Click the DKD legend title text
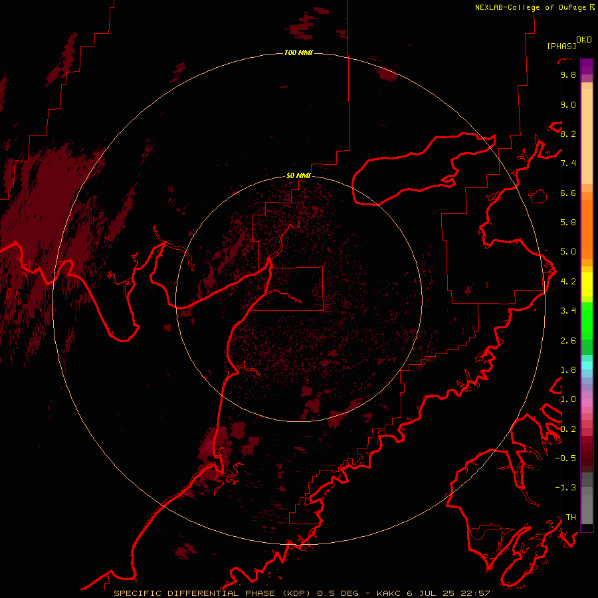The width and height of the screenshot is (598, 598). click(x=584, y=40)
